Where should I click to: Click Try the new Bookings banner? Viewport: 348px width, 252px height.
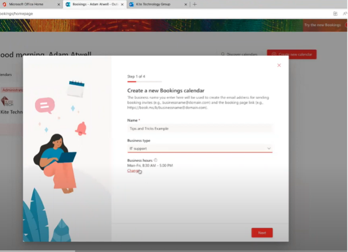pyautogui.click(x=323, y=25)
